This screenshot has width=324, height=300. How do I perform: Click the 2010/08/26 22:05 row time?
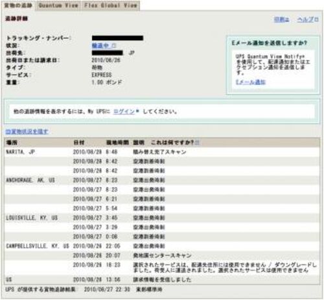click(113, 246)
